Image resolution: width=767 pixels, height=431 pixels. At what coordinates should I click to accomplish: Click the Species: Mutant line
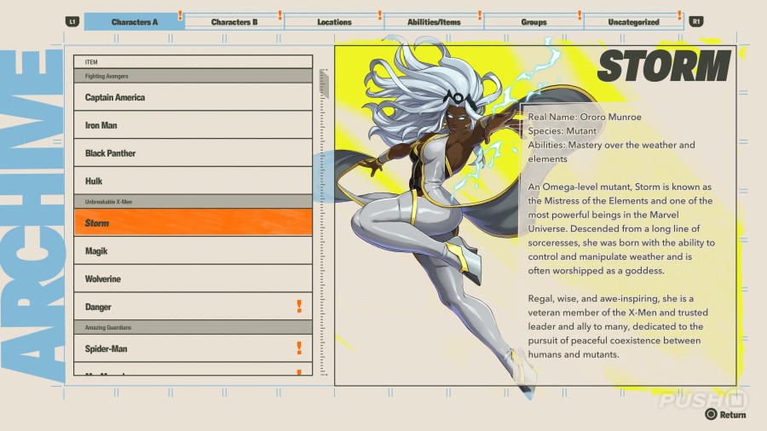(562, 131)
